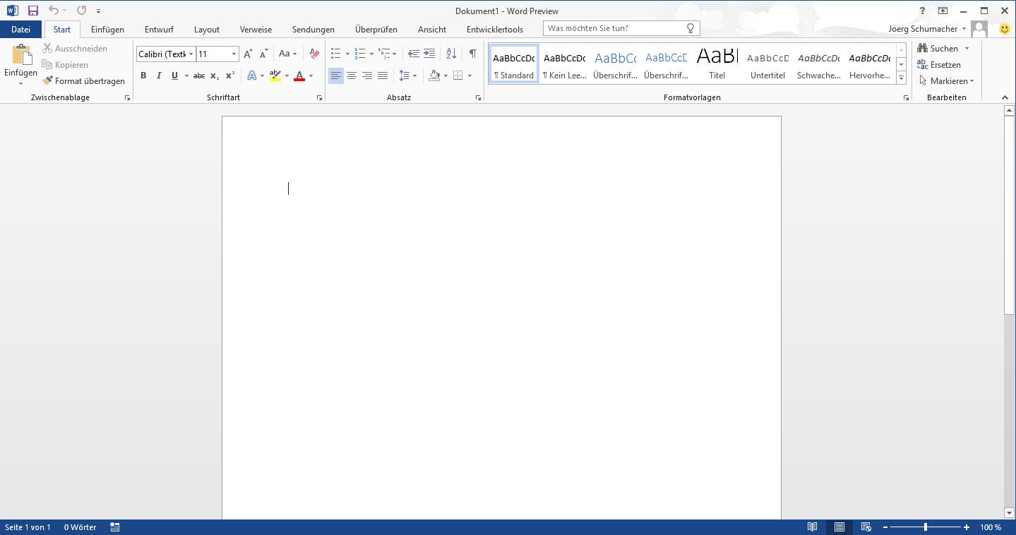Click the 'Was möchten Sie tun?' search box

point(614,28)
